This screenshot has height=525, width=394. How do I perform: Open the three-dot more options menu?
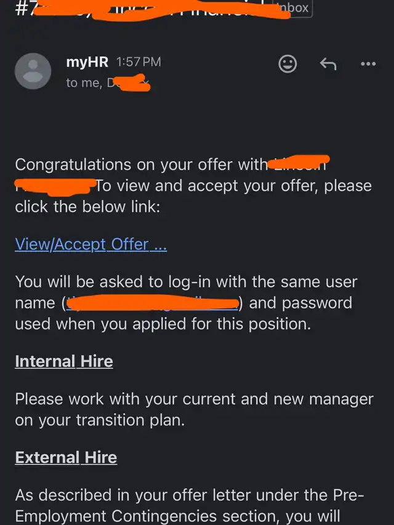click(368, 64)
